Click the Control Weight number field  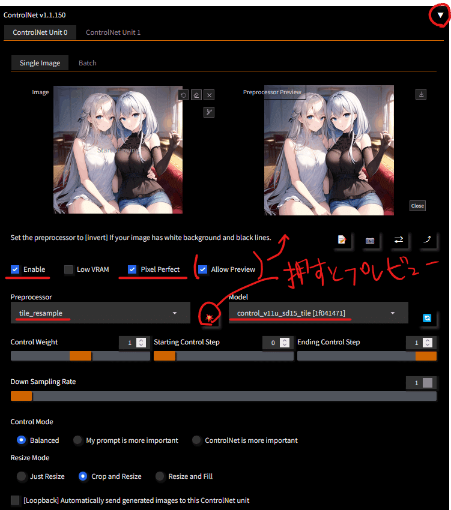(129, 343)
